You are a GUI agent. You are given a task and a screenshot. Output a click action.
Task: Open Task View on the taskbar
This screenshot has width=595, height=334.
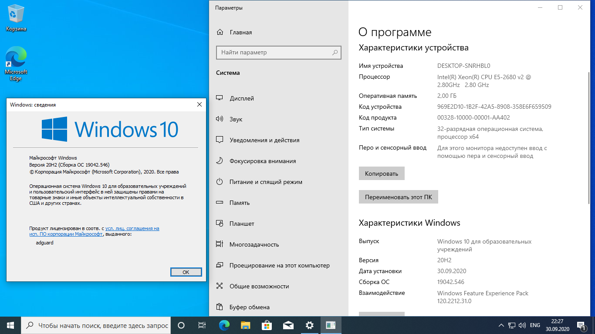click(203, 325)
